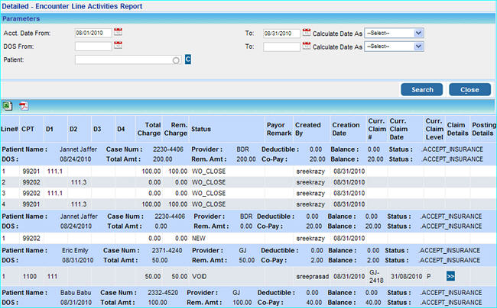
Task: Click the Close button
Action: tap(469, 90)
